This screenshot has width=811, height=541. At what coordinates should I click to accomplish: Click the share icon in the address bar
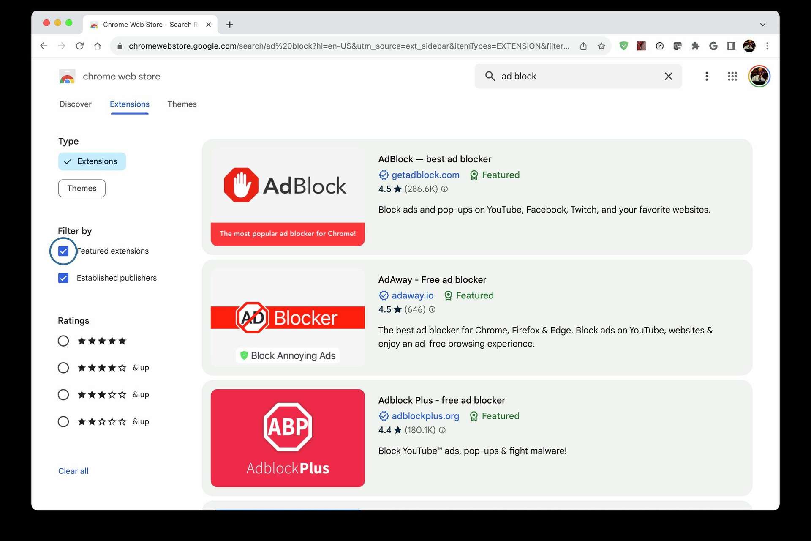[x=583, y=46]
